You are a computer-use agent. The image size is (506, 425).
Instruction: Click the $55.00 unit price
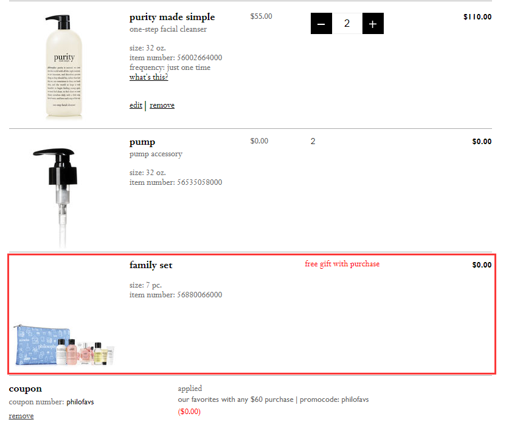coord(261,16)
